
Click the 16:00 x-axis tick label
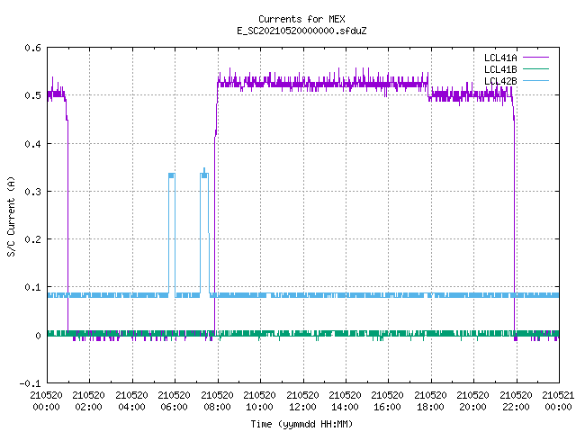pos(388,407)
